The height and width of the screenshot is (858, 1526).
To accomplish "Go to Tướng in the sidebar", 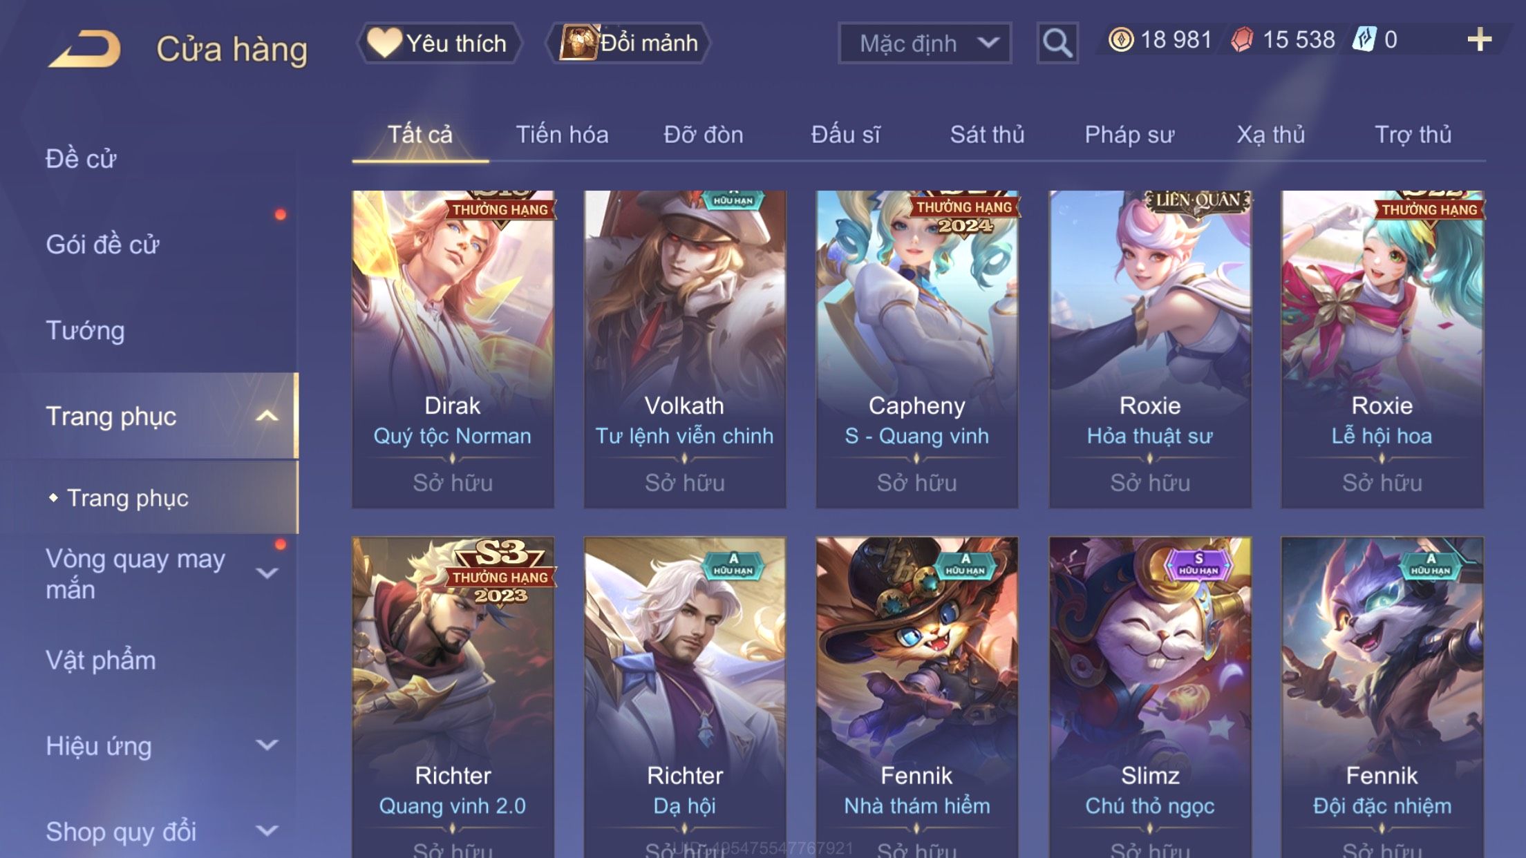I will 85,330.
